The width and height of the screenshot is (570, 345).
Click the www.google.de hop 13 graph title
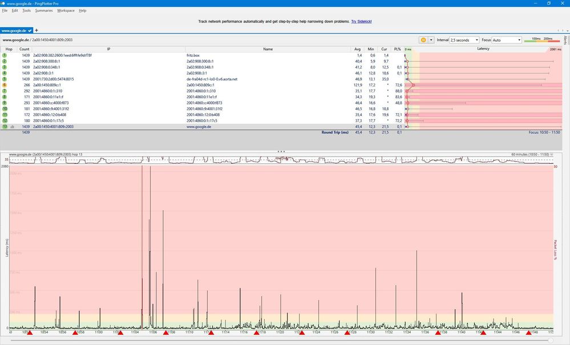[x=46, y=154]
